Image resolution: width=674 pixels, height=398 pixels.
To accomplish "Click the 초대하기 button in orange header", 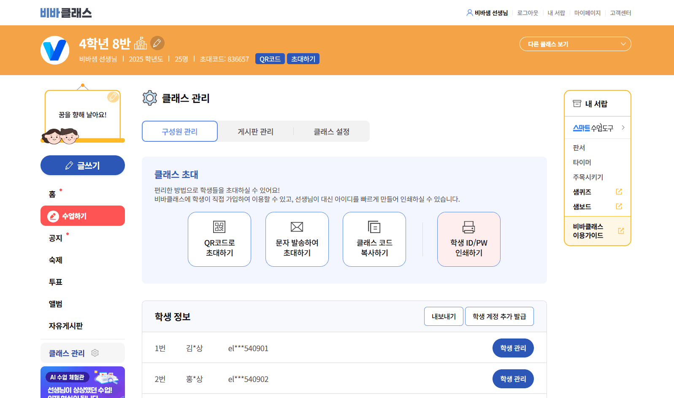I will (x=303, y=59).
